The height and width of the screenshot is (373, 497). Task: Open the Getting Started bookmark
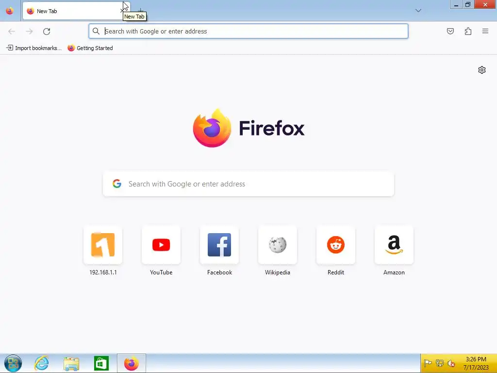point(90,48)
